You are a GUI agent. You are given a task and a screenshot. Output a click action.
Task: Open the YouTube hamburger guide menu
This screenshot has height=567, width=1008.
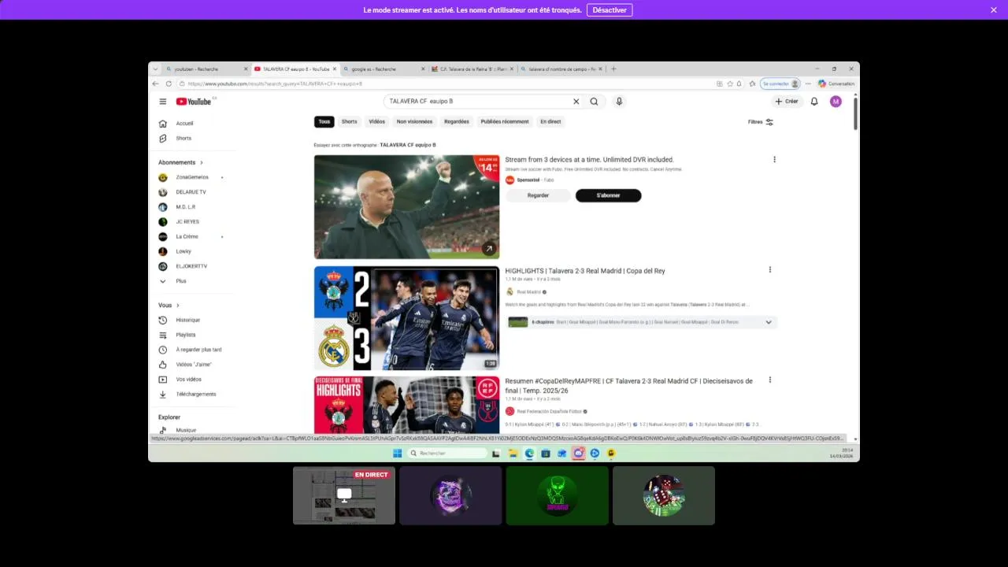[163, 102]
